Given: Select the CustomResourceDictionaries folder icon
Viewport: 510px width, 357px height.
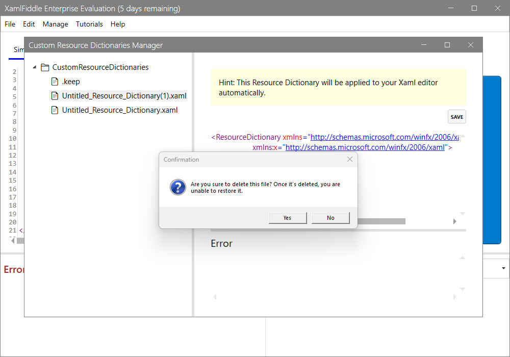Looking at the screenshot, I should point(45,67).
